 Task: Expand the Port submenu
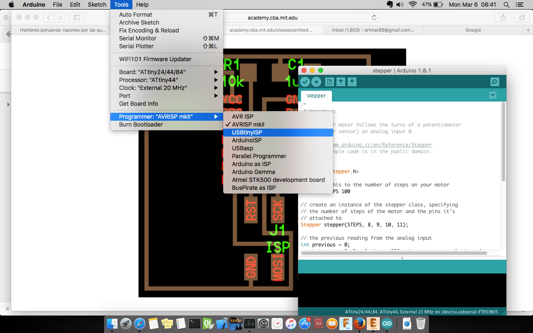[167, 96]
